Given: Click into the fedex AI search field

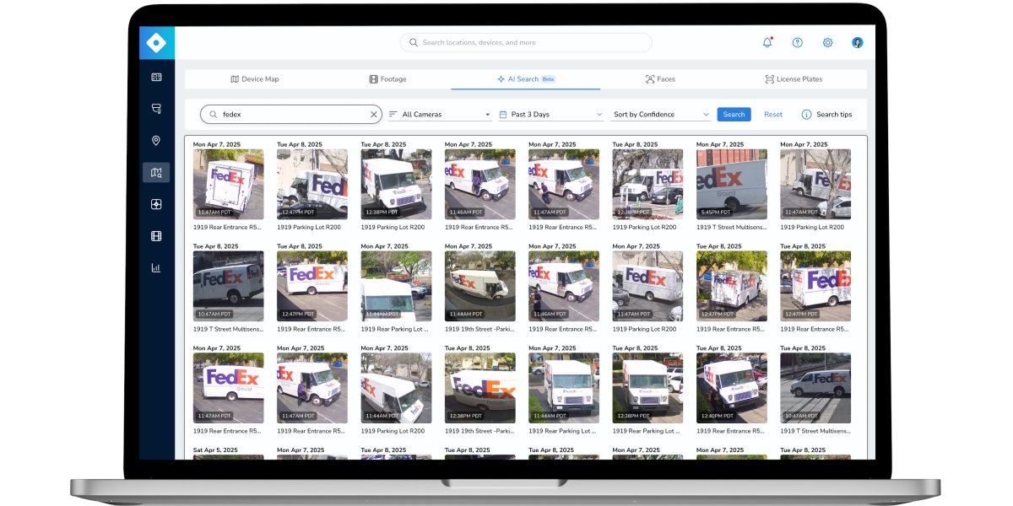Looking at the screenshot, I should [x=291, y=115].
